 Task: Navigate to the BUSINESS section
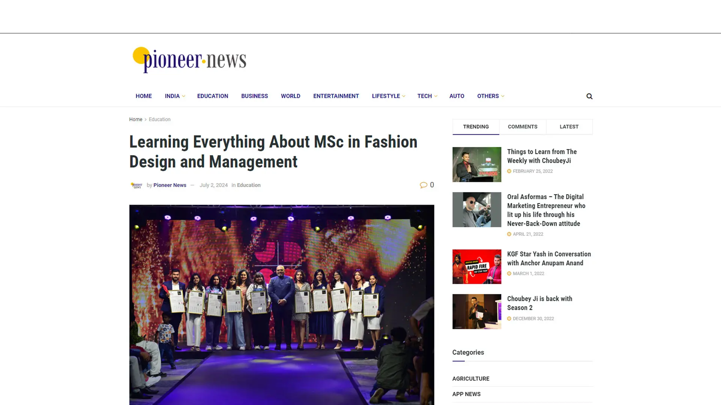(254, 96)
